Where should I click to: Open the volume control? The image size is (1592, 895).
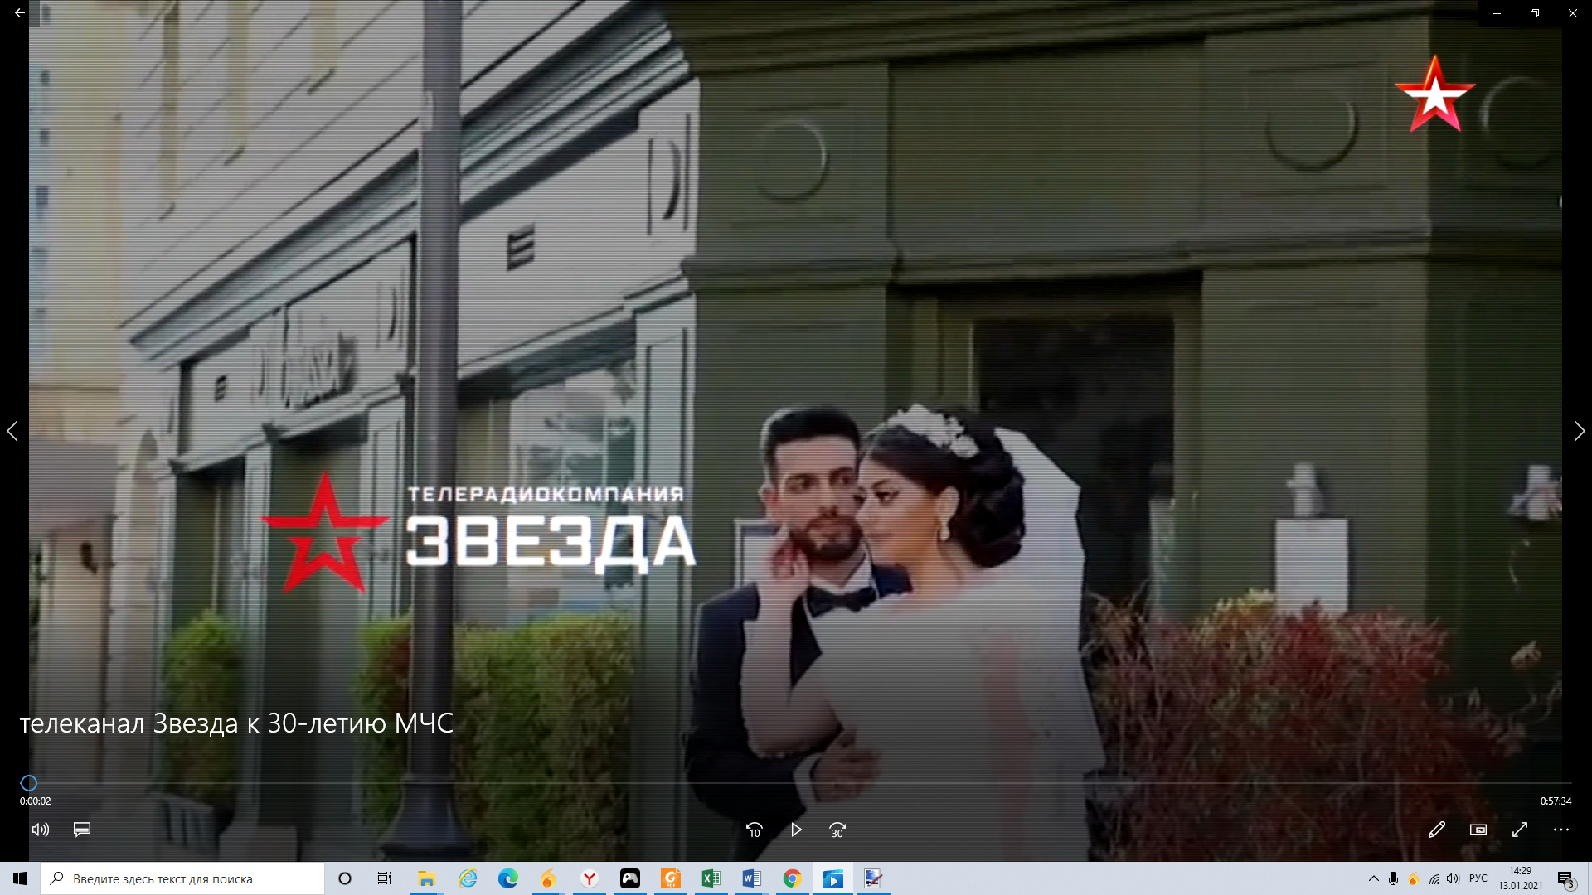click(41, 830)
